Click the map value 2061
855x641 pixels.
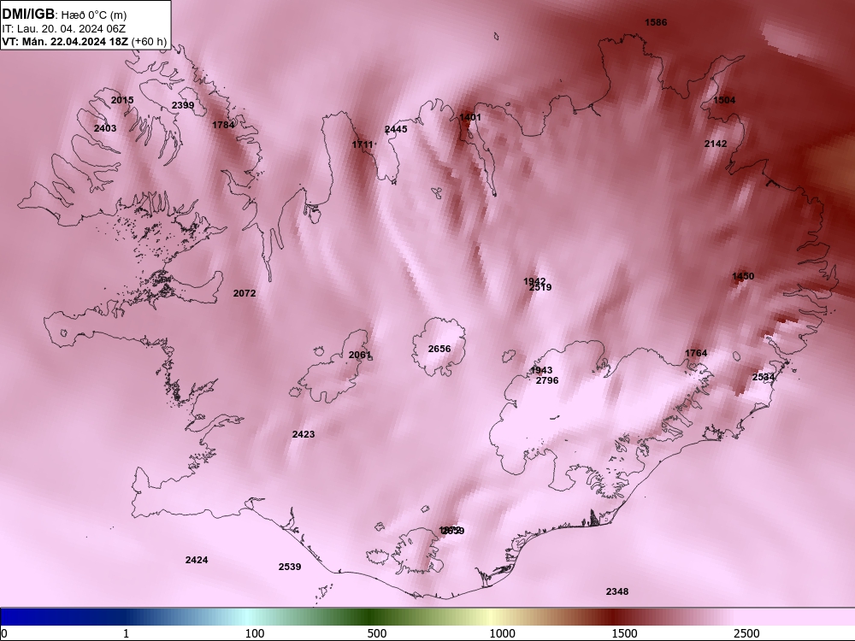pyautogui.click(x=360, y=355)
